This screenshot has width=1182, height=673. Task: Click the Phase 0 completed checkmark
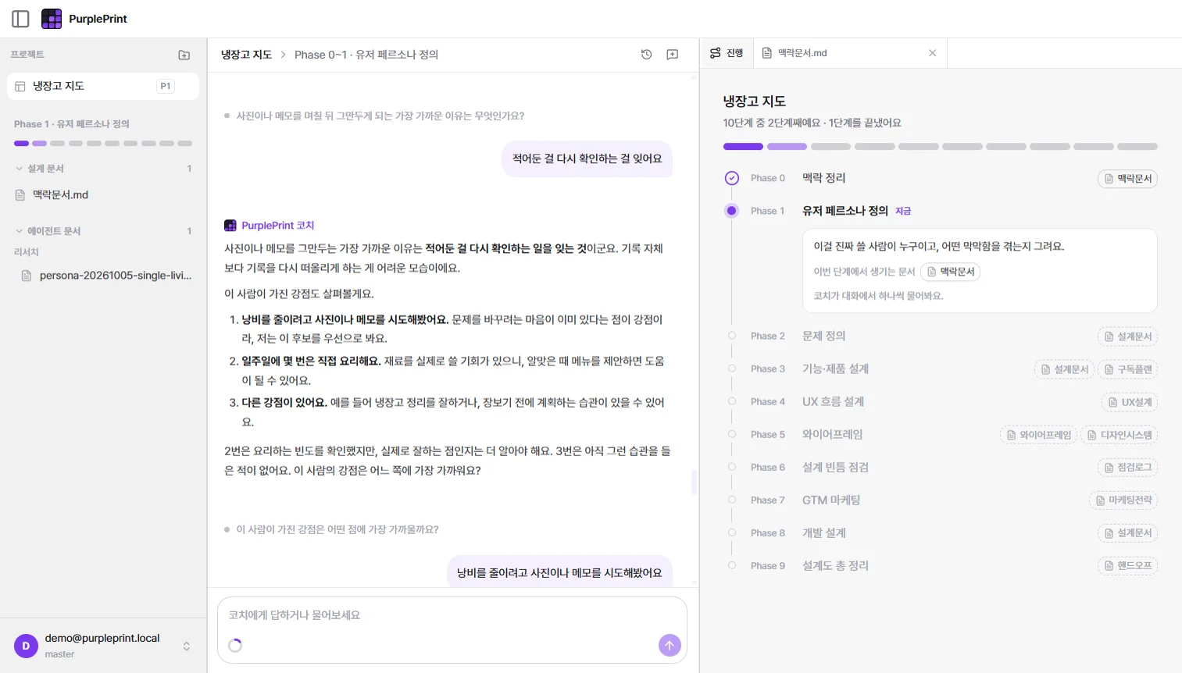click(x=732, y=178)
